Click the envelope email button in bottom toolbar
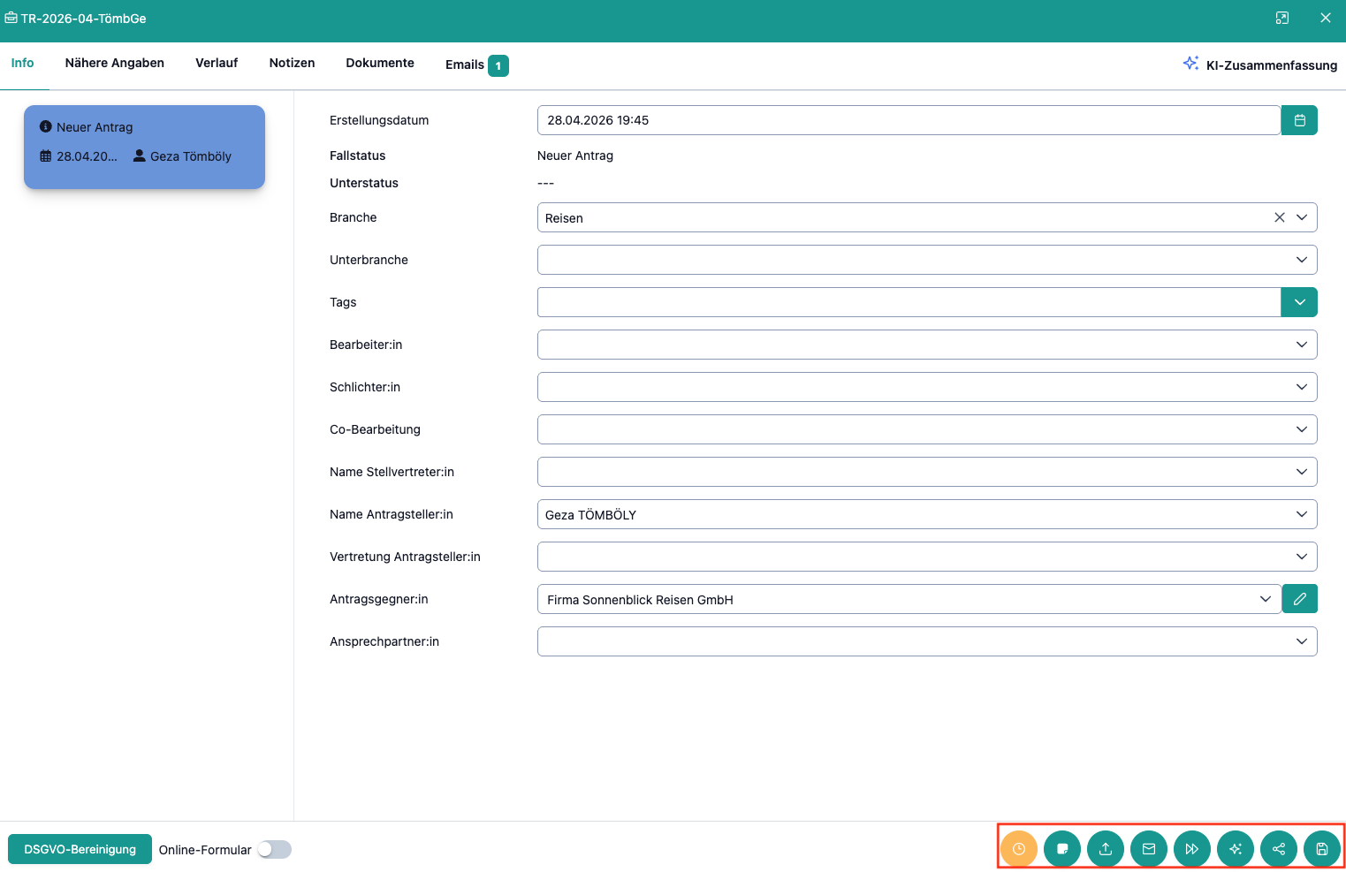Screen dimensions: 1346x872 pyautogui.click(x=1149, y=849)
